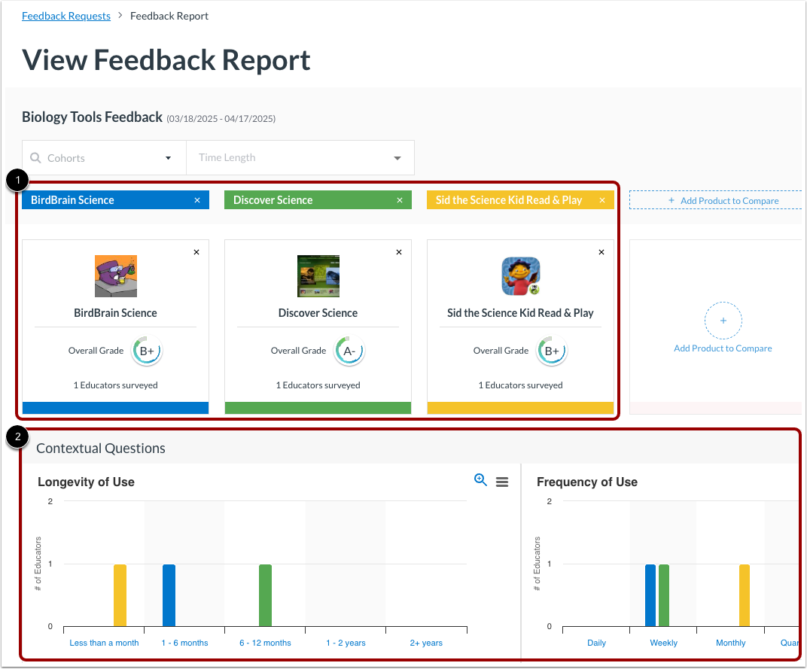Click the Longevity of Use chart title

point(86,482)
